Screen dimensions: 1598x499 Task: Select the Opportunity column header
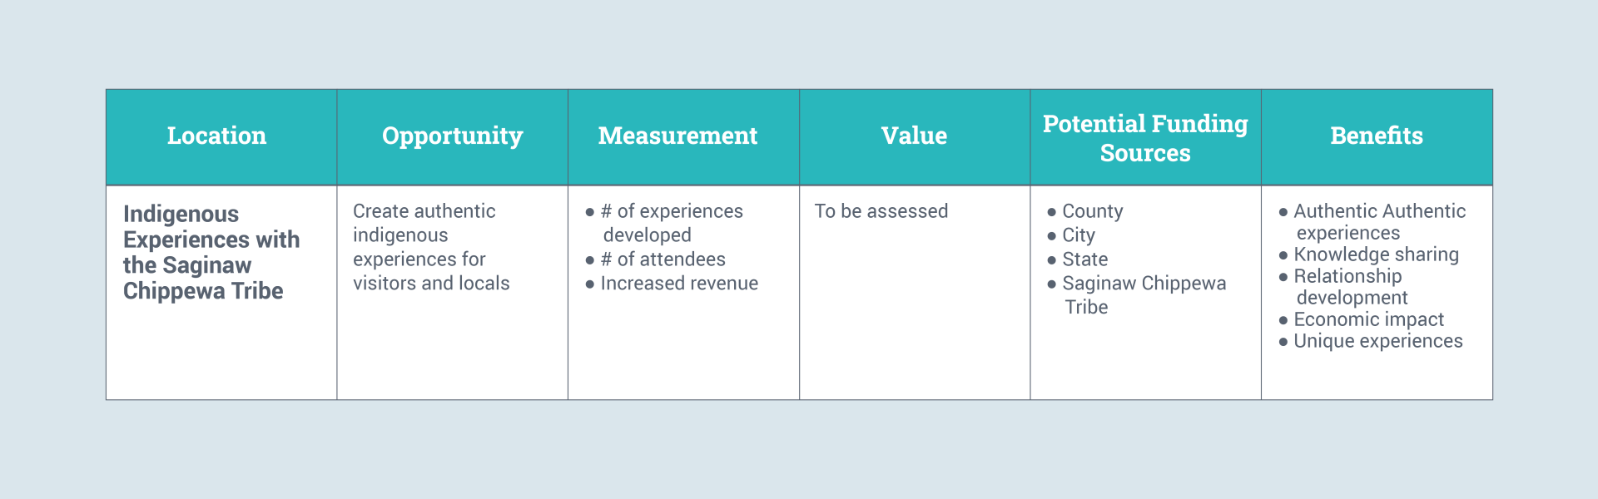[x=452, y=136]
